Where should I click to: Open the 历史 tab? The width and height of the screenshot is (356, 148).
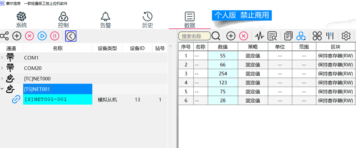[147, 20]
